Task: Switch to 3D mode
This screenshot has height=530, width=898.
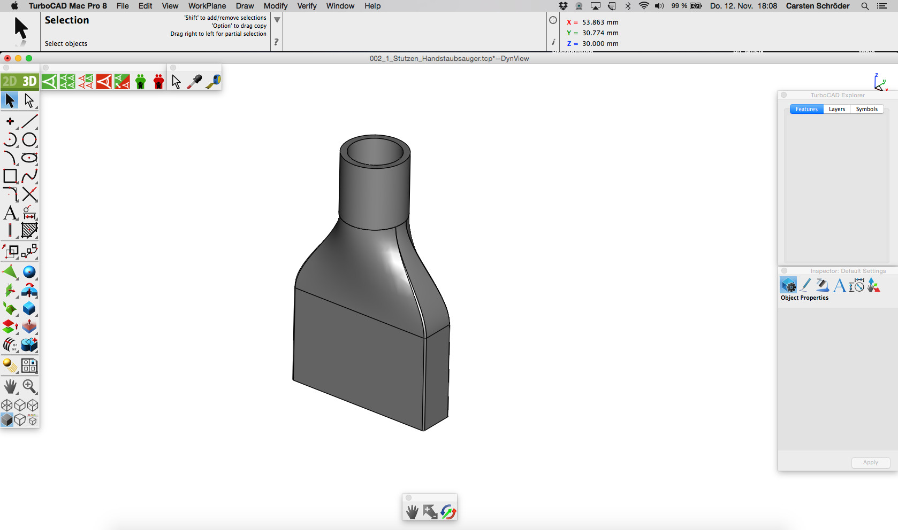Action: pyautogui.click(x=29, y=81)
